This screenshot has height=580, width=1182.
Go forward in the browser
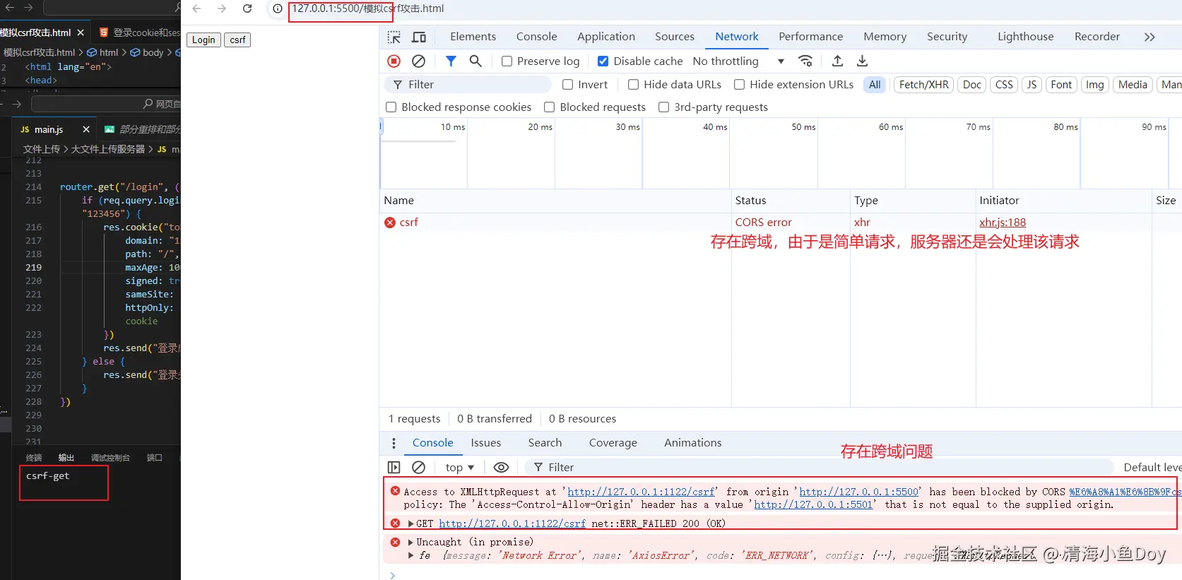(x=222, y=8)
